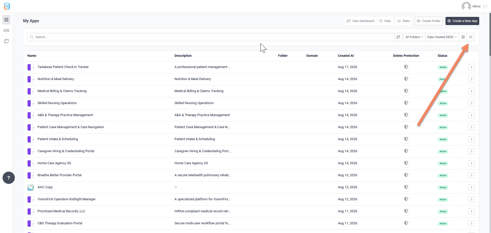This screenshot has width=491, height=233.
Task: Toggle delete protection shield for Skilled Nursing Operations
Action: pos(406,103)
